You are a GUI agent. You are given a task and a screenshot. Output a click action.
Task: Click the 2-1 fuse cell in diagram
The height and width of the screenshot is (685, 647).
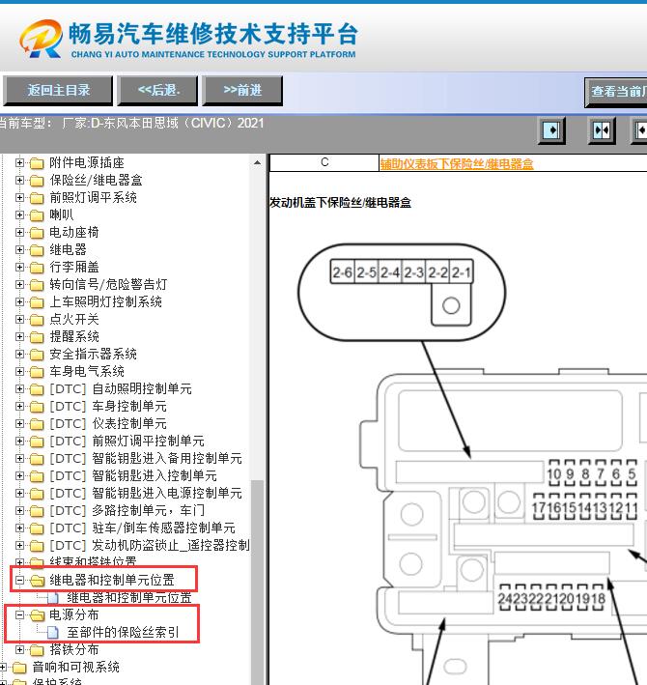coord(461,272)
